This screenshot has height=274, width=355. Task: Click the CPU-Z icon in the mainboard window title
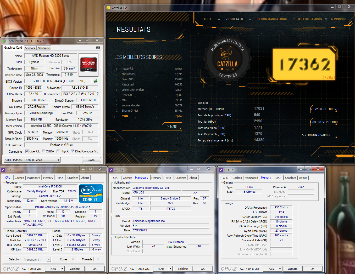(111, 170)
